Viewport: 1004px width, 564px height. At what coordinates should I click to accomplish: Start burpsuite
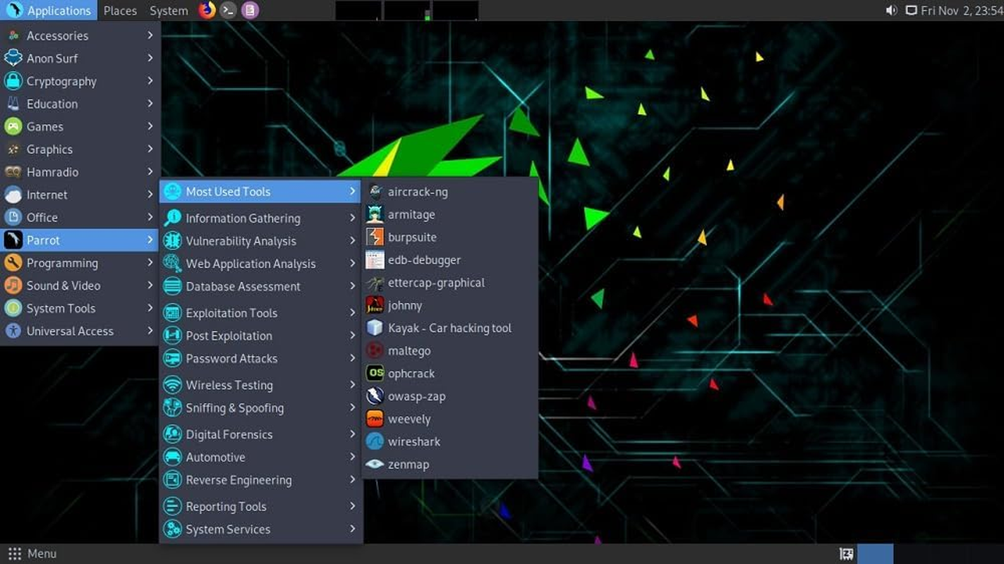[412, 237]
